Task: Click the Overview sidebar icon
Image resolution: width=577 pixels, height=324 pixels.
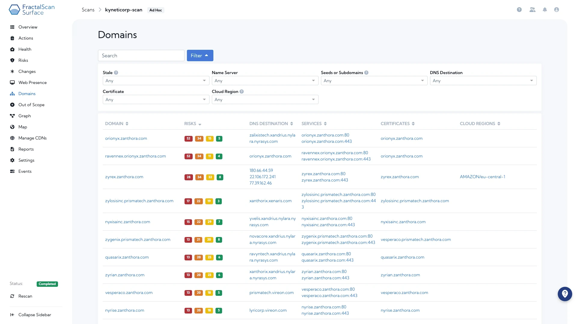Action: tap(12, 27)
